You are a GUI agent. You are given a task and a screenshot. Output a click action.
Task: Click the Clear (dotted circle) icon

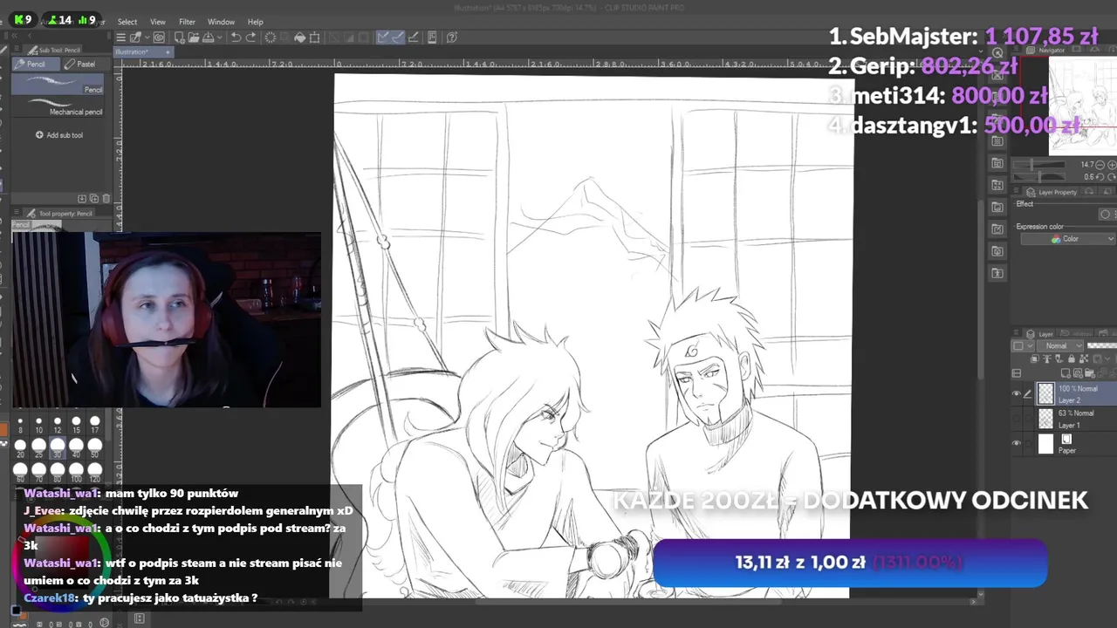point(271,37)
